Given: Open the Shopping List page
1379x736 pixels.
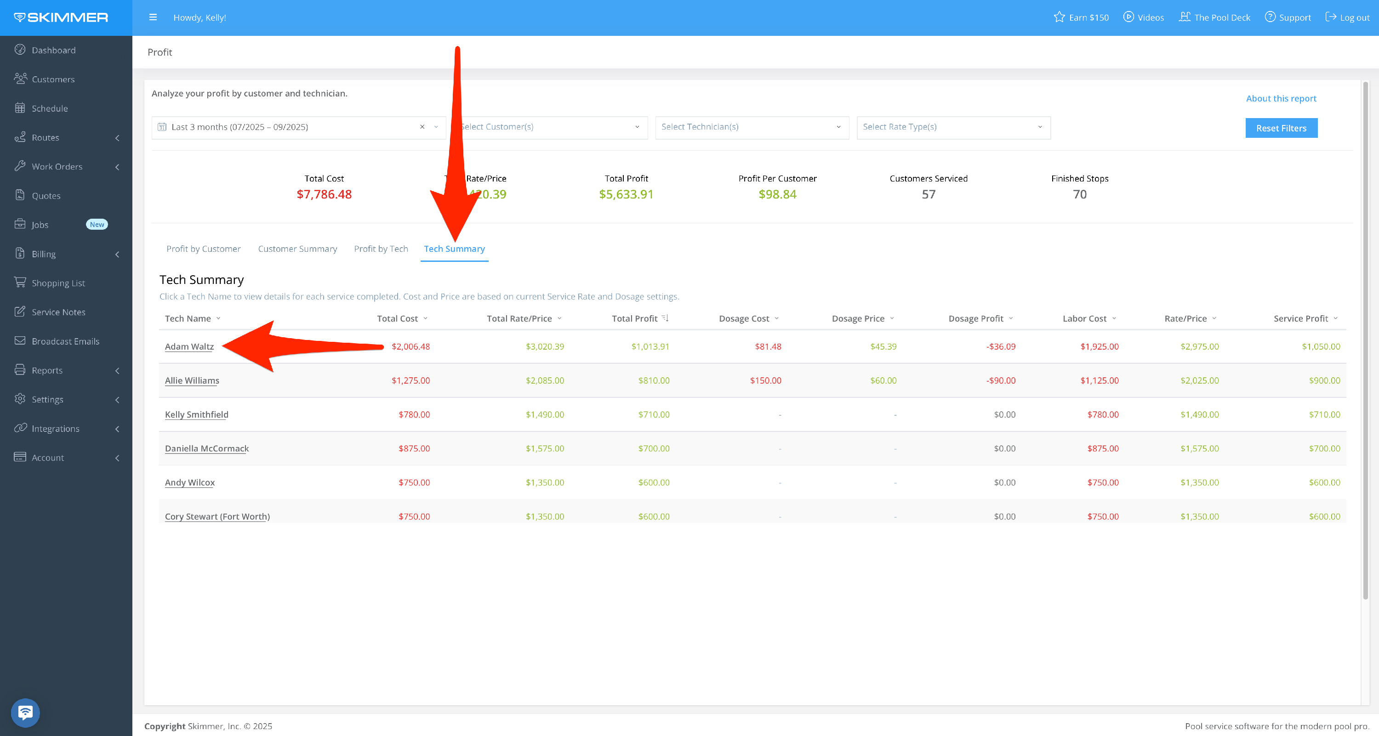Looking at the screenshot, I should pos(58,283).
